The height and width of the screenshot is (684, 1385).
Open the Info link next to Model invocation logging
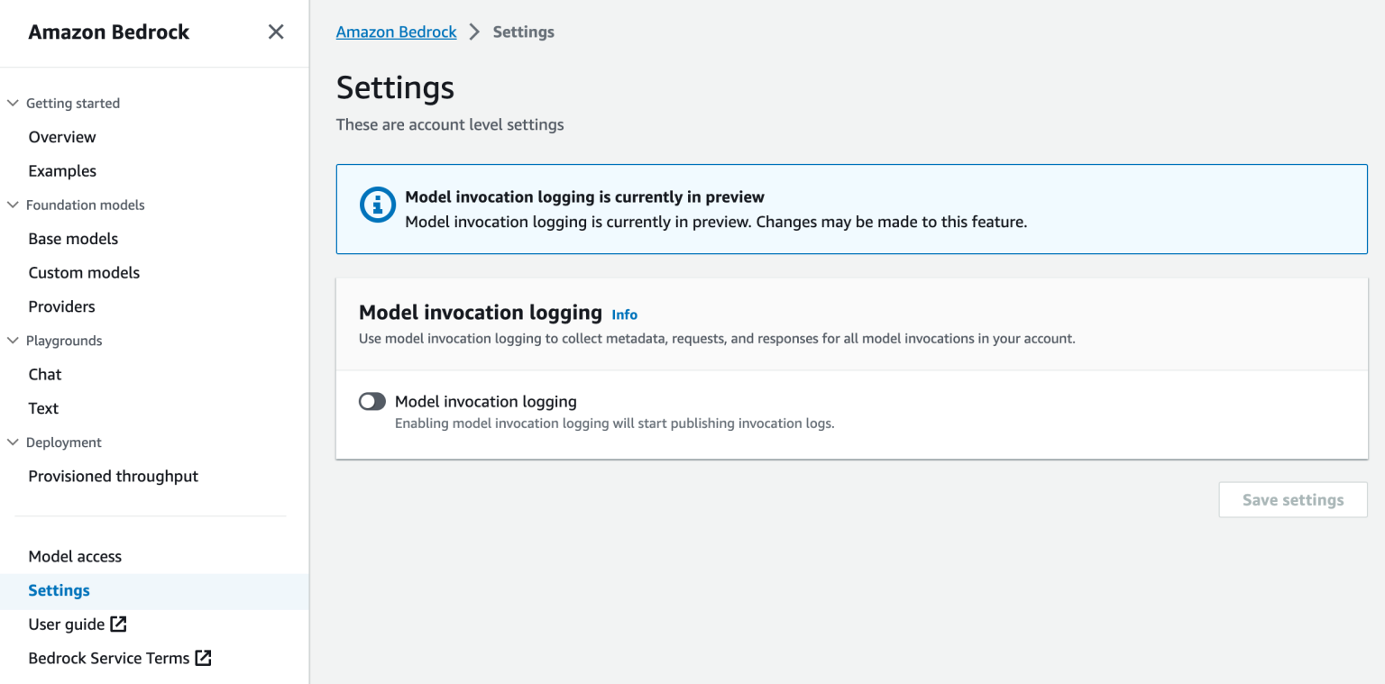[x=624, y=315]
